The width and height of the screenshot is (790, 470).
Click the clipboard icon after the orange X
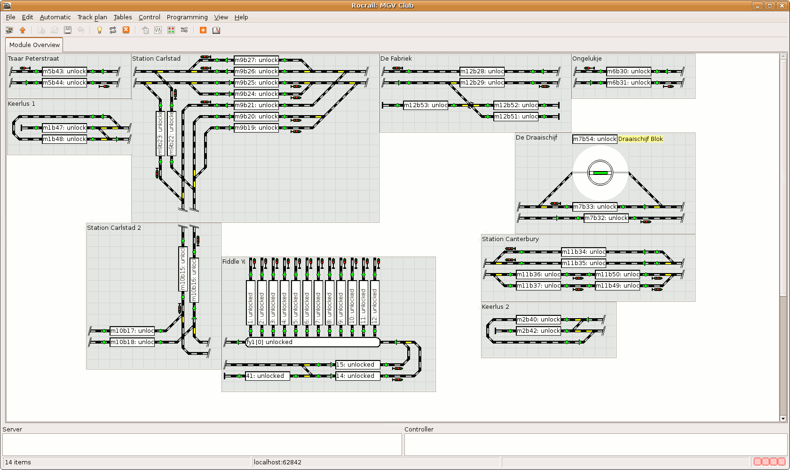(x=145, y=30)
